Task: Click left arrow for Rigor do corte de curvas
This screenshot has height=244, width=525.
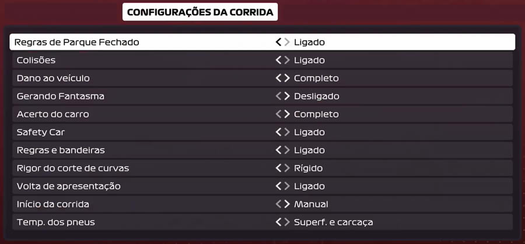Action: coord(279,168)
